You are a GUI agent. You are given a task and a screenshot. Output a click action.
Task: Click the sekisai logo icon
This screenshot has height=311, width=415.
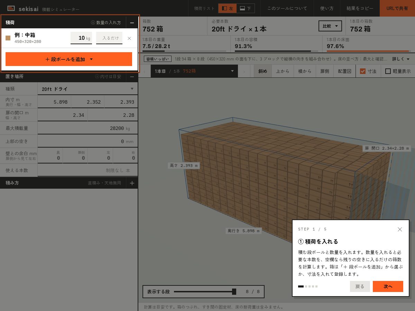click(x=11, y=8)
